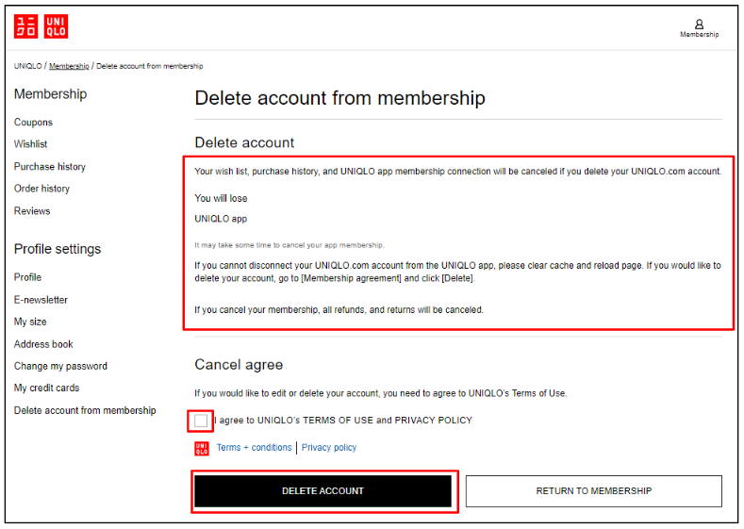Open Wishlist from the sidebar
Viewport: 744px width, 529px height.
tap(30, 144)
